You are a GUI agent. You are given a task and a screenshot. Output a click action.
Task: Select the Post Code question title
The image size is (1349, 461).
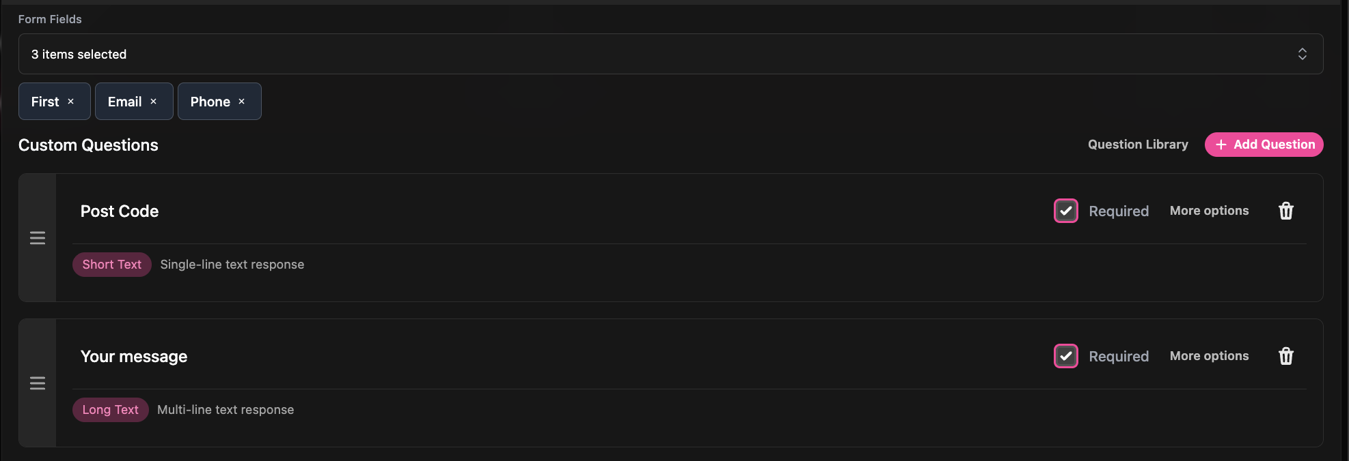click(120, 211)
